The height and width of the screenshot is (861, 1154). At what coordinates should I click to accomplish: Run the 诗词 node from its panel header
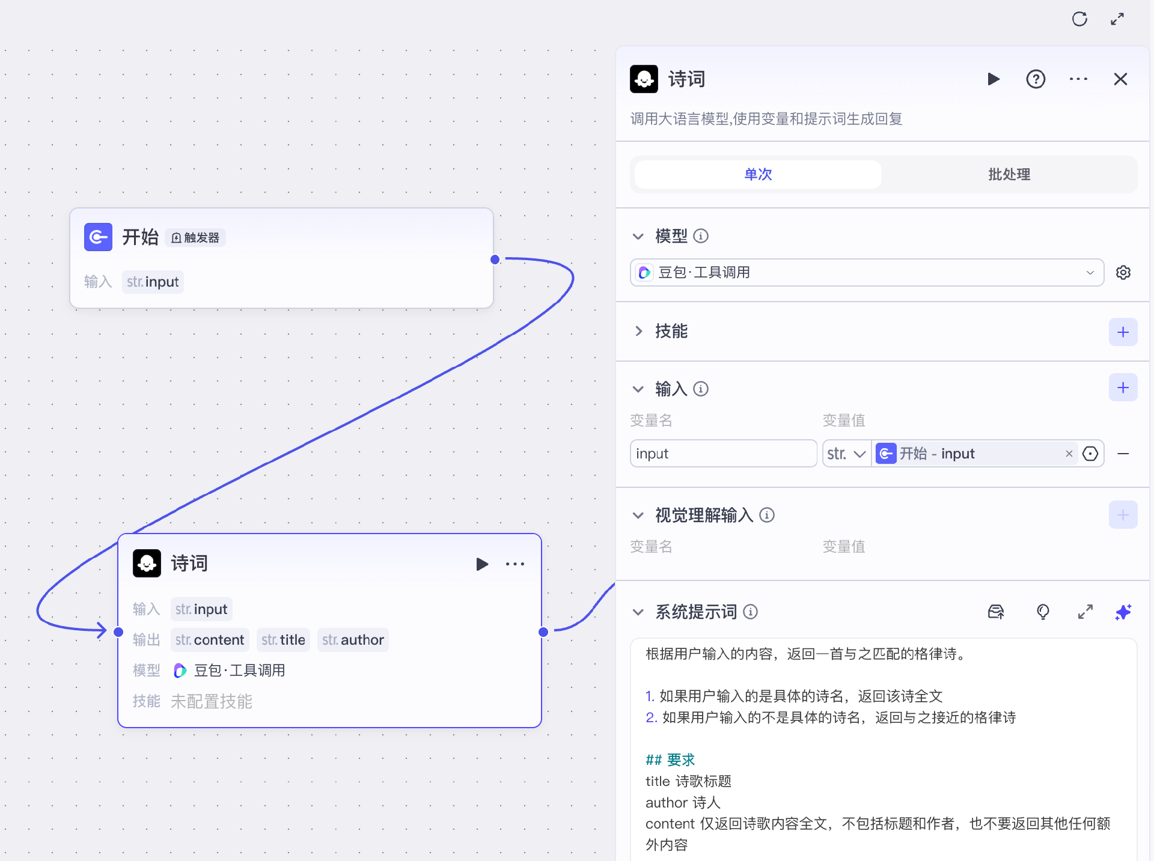994,79
